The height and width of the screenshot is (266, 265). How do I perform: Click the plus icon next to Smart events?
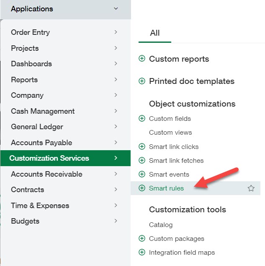click(142, 174)
